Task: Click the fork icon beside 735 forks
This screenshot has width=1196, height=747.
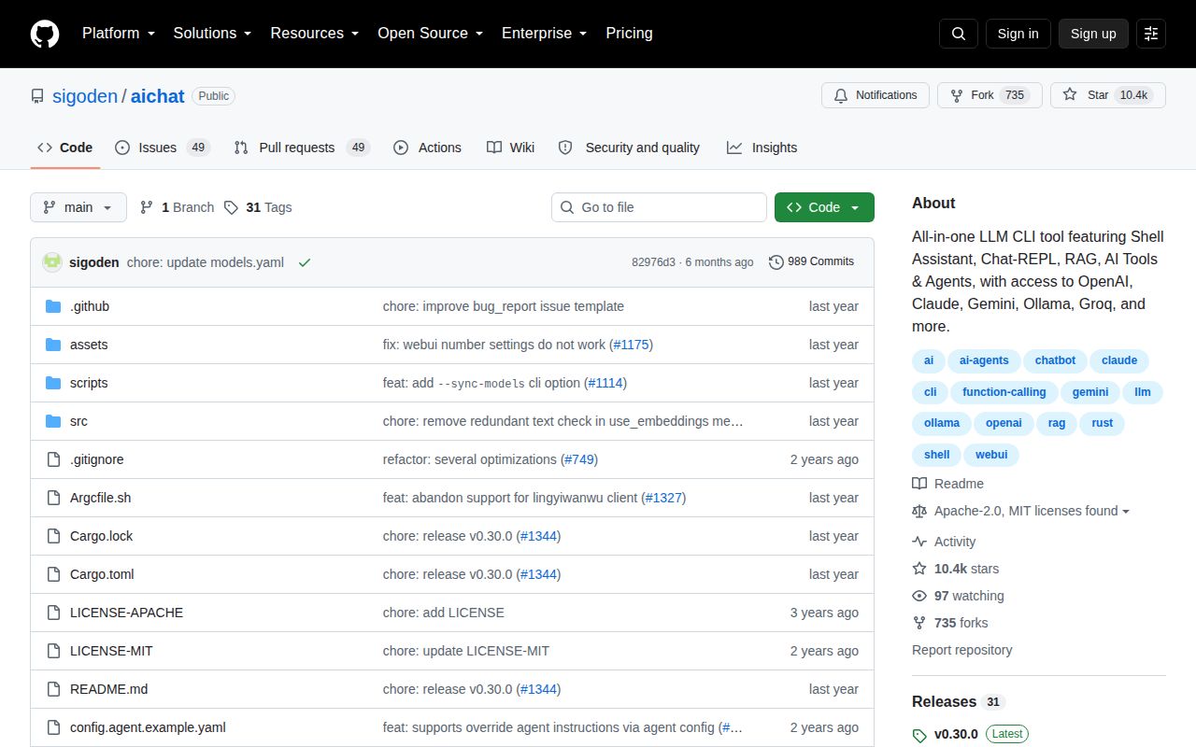Action: pyautogui.click(x=919, y=623)
